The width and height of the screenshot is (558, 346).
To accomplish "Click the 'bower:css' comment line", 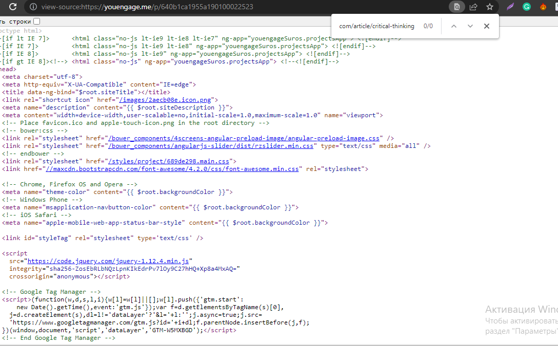I will pos(34,131).
